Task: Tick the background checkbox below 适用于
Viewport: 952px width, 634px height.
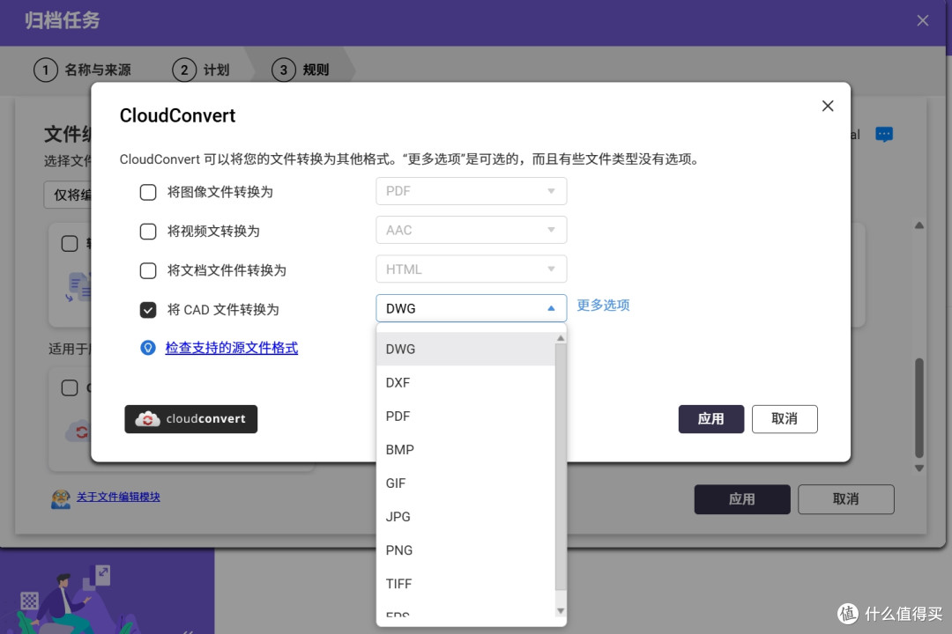Action: [x=70, y=387]
